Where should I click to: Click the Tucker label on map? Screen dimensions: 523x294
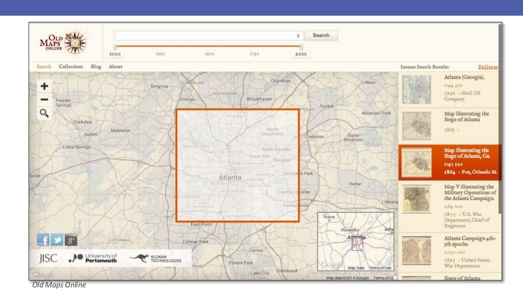pos(326,106)
